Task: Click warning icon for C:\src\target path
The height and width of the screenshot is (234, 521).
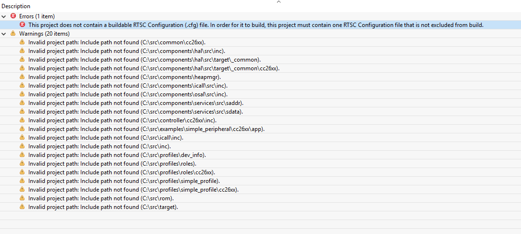Action: pos(22,207)
